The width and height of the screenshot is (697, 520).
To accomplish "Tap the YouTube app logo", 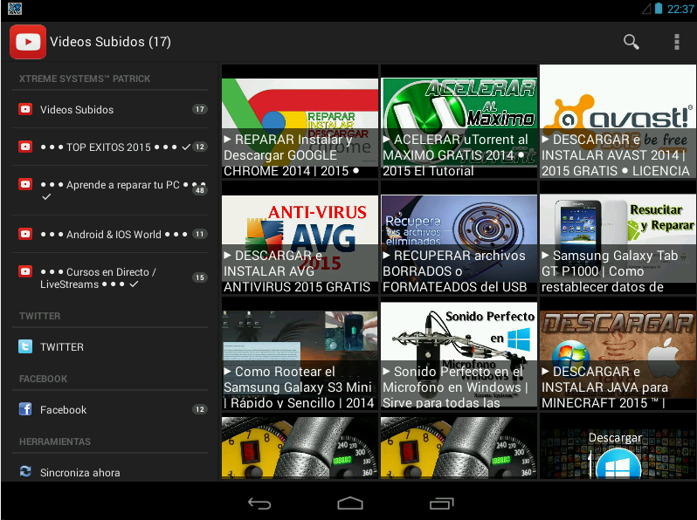I will click(x=28, y=42).
